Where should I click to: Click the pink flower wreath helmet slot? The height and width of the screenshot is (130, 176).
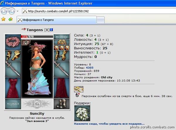pyautogui.click(x=13, y=42)
